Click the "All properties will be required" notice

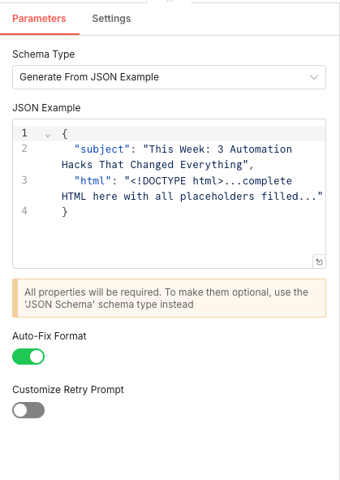[169, 298]
